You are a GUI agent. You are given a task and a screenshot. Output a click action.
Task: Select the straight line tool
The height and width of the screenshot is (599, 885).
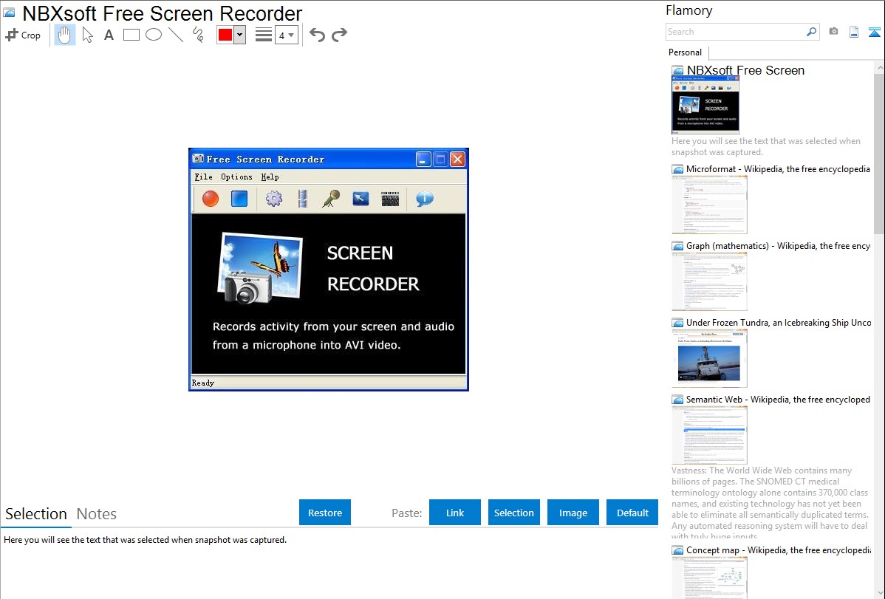click(176, 35)
